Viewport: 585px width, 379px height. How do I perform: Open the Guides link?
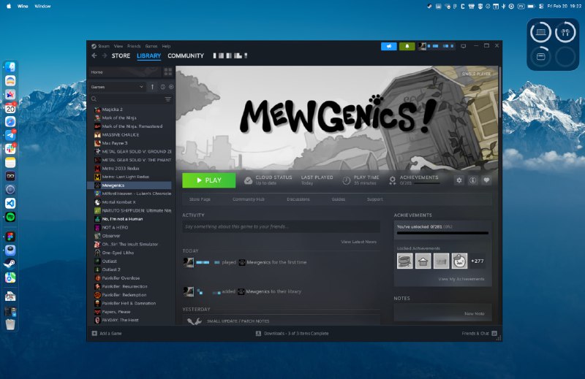pos(339,199)
